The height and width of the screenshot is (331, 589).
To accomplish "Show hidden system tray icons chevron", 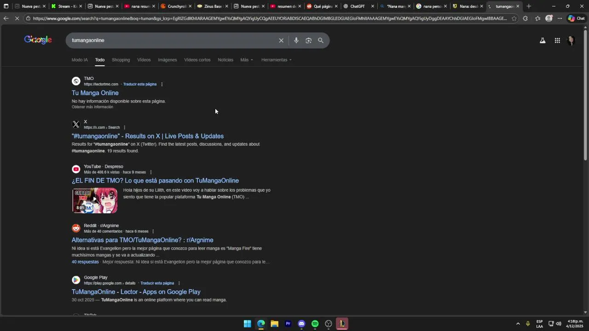I will pyautogui.click(x=518, y=324).
